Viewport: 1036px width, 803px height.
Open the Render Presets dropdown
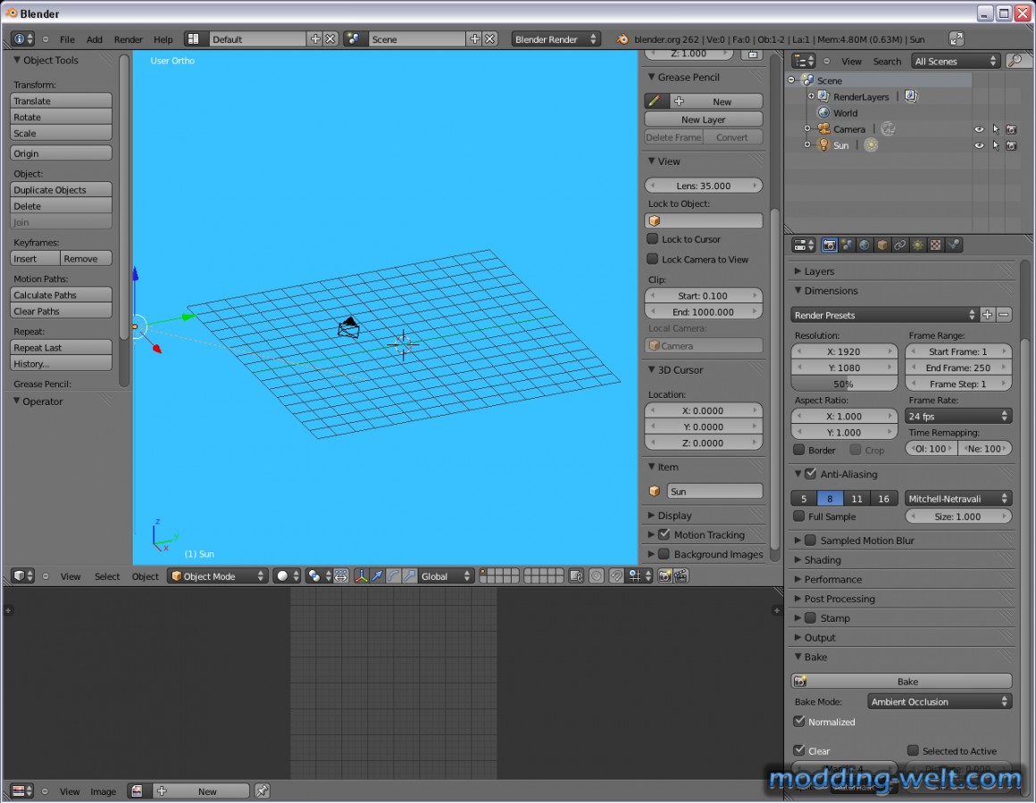click(x=884, y=315)
